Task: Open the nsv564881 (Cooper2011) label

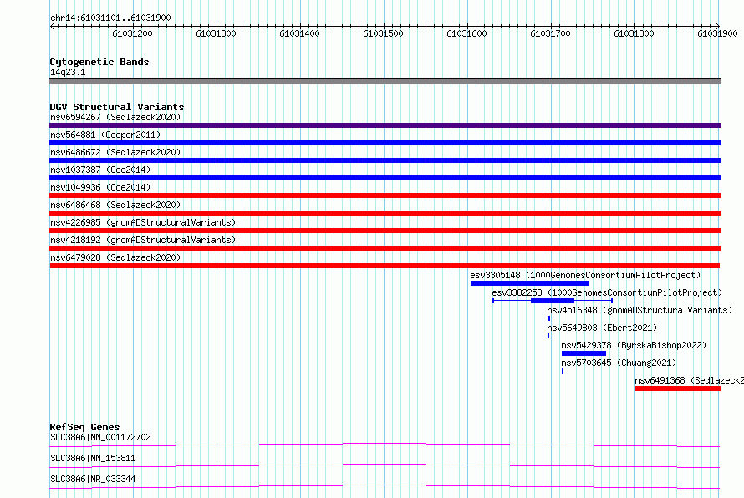Action: tap(105, 135)
